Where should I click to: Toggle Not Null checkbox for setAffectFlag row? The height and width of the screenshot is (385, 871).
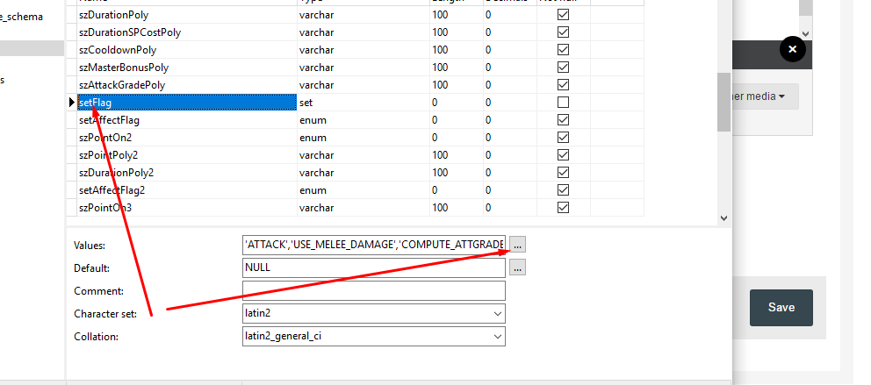(x=563, y=120)
